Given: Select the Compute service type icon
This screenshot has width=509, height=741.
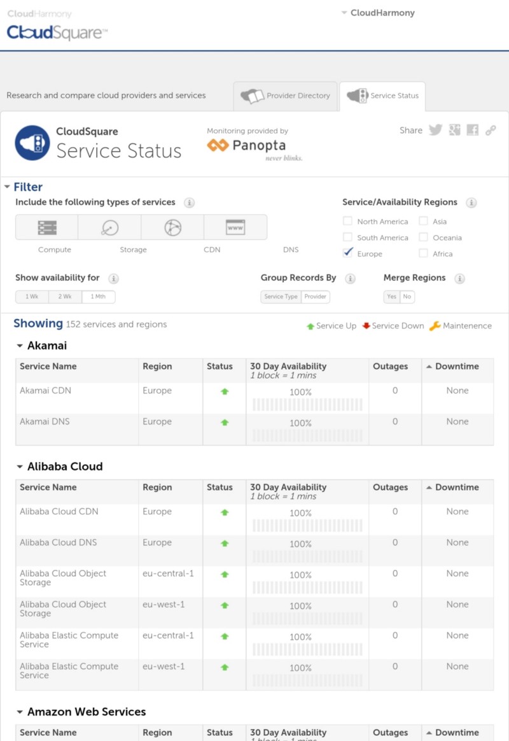Looking at the screenshot, I should click(x=47, y=227).
